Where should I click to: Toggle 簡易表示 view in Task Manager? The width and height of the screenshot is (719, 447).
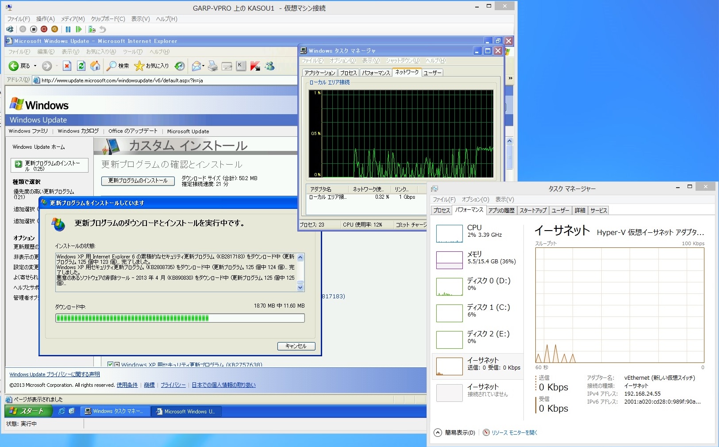tap(455, 432)
